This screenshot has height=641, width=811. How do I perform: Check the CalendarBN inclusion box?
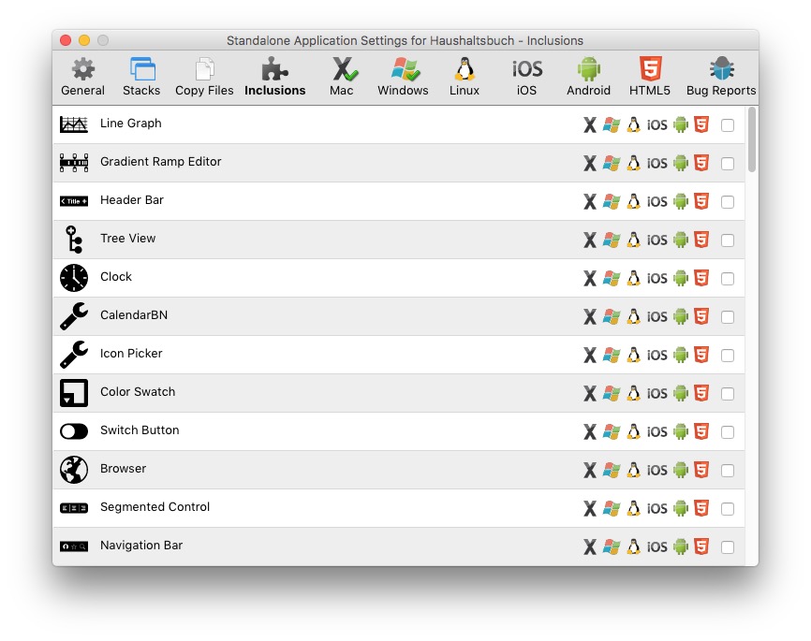click(728, 317)
